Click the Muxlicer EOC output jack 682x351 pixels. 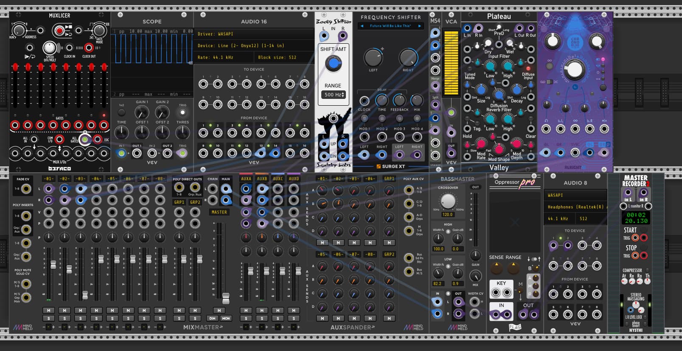(x=98, y=139)
